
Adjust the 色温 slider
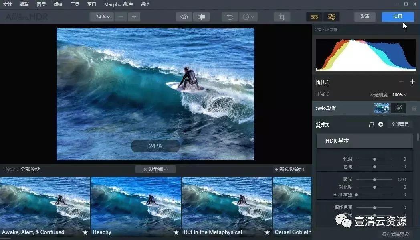[x=374, y=159]
